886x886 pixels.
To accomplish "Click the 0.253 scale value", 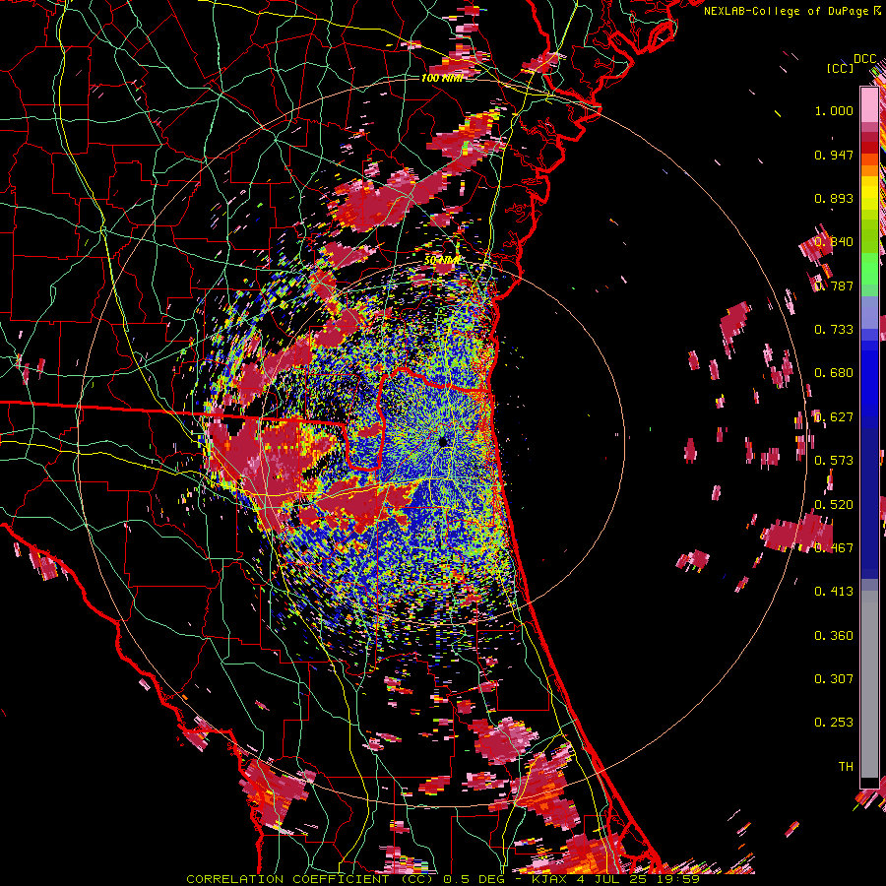I will (834, 723).
